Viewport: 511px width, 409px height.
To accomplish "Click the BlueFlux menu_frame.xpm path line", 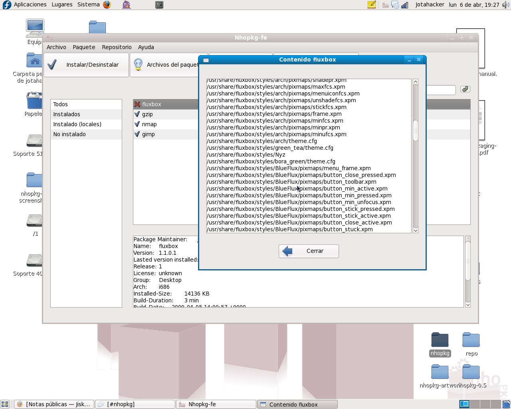I will [289, 168].
